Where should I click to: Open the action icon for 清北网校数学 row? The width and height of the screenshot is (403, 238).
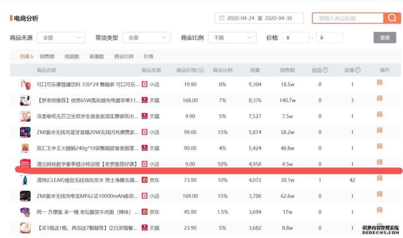(x=379, y=162)
